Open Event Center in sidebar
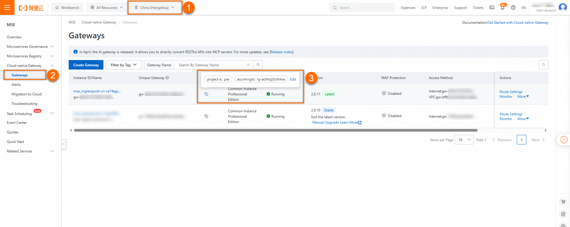The width and height of the screenshot is (570, 227). (x=17, y=123)
